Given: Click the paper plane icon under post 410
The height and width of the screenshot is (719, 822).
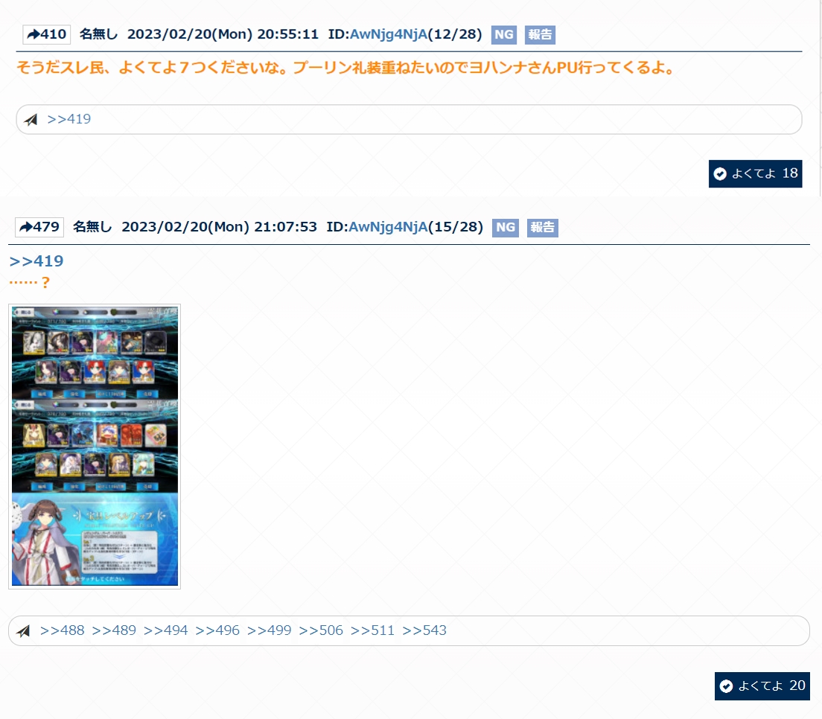Looking at the screenshot, I should pos(31,120).
